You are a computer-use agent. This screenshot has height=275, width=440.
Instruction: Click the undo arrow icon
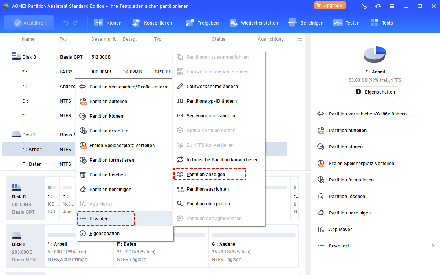pos(66,23)
